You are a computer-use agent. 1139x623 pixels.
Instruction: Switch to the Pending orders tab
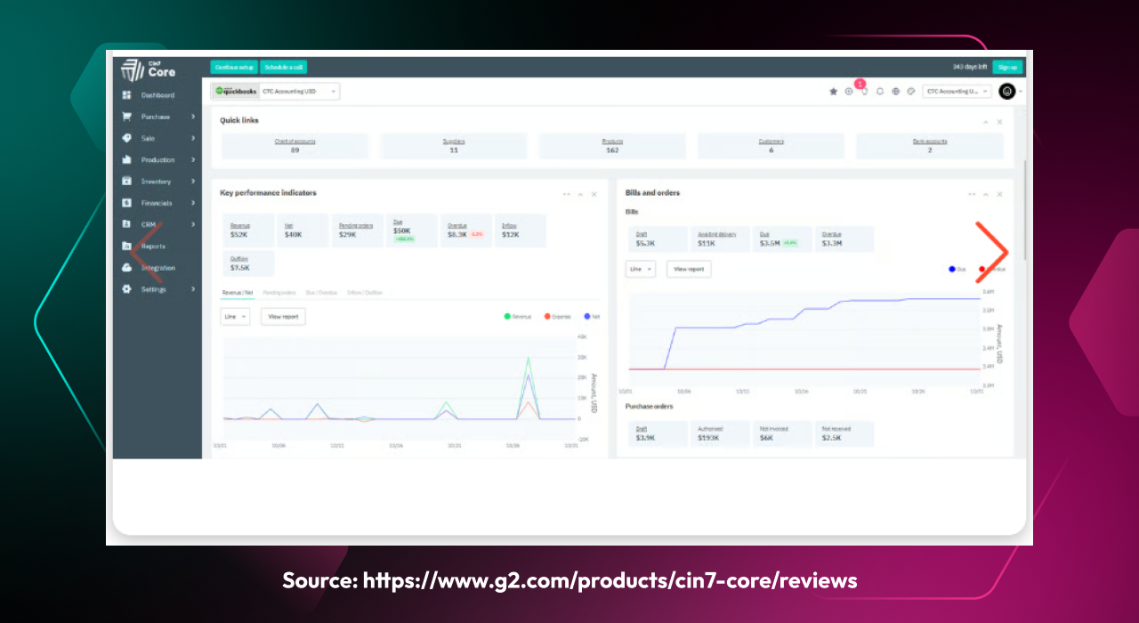click(279, 293)
